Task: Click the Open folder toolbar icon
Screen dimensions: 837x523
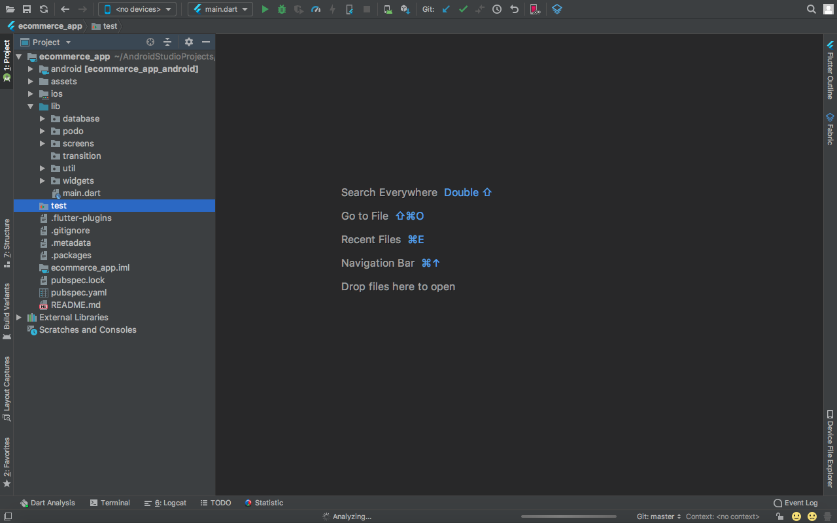Action: 10,9
